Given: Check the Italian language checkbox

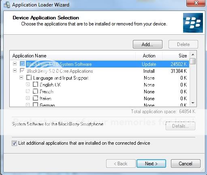Looking at the screenshot, I should [x=35, y=98].
